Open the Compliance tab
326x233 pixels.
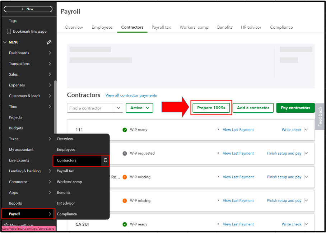tap(281, 27)
